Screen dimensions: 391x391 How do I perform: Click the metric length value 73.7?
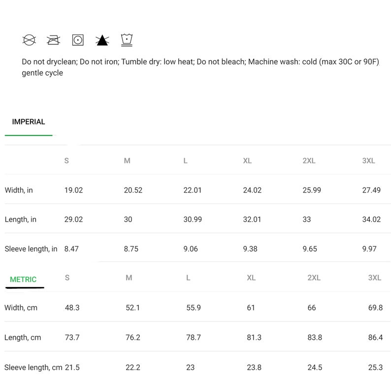pos(72,337)
